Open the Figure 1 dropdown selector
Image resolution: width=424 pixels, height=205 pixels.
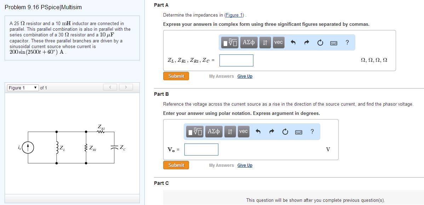(x=23, y=88)
